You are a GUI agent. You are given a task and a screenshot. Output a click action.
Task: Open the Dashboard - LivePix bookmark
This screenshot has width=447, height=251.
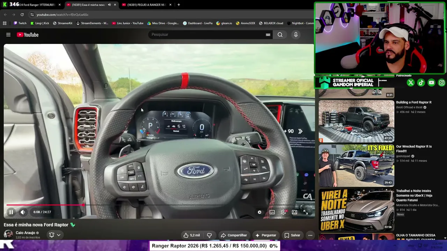(x=198, y=23)
